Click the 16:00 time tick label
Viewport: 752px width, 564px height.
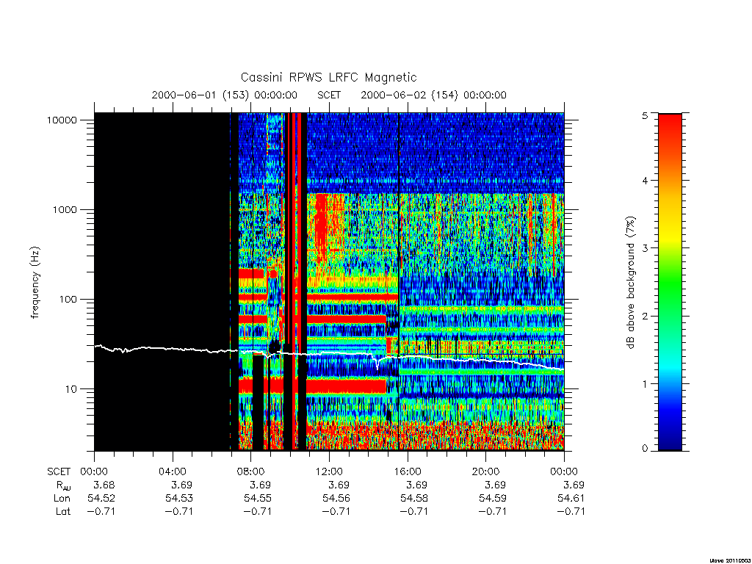pyautogui.click(x=407, y=471)
